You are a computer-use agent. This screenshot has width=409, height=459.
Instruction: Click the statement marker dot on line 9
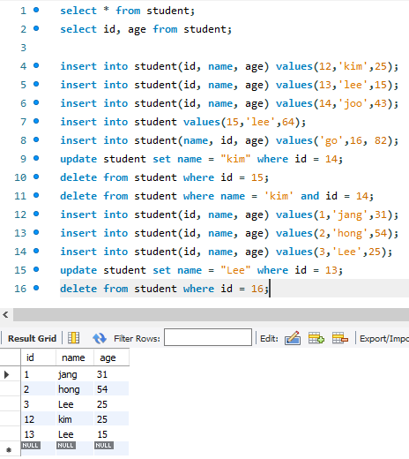(x=36, y=158)
